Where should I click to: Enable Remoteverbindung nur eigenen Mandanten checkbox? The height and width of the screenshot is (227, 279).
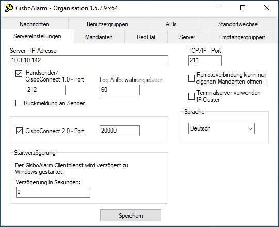(x=191, y=78)
